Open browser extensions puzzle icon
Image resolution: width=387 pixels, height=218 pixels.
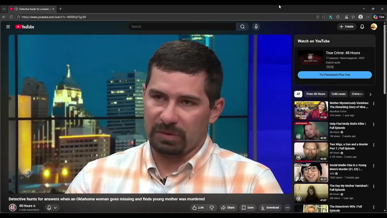[x=338, y=17]
